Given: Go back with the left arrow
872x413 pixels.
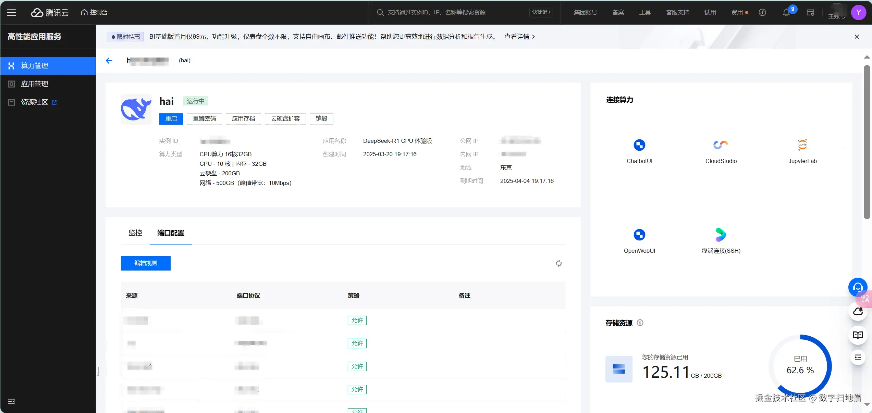Looking at the screenshot, I should coord(109,61).
